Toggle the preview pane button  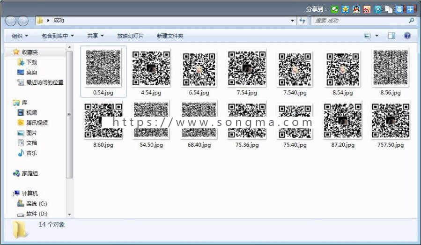(x=391, y=36)
